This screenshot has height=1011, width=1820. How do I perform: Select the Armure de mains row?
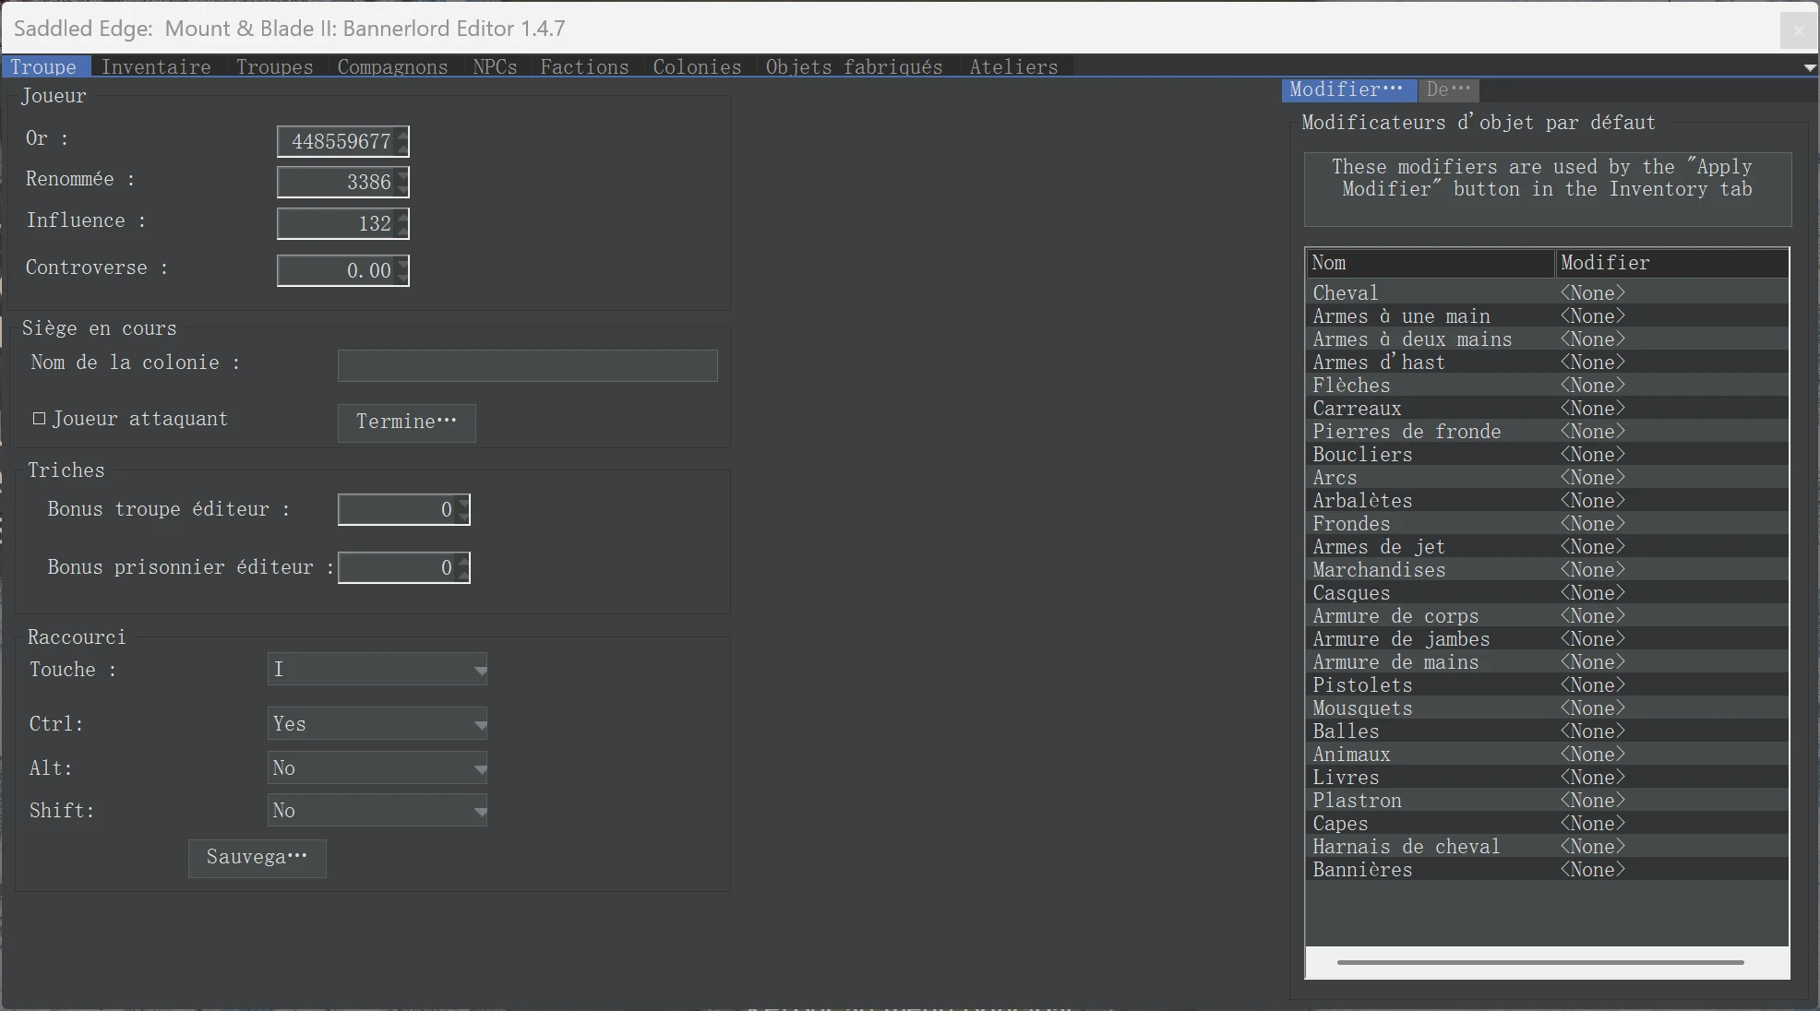(1548, 662)
